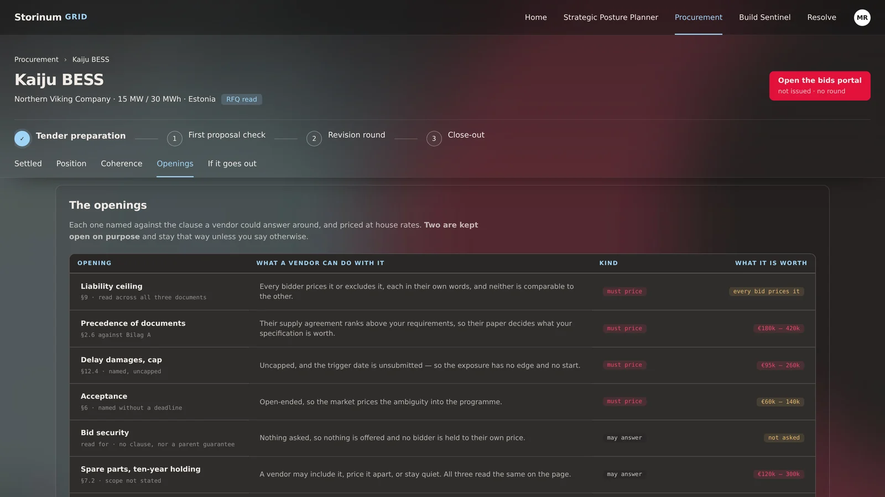Click €95k – 260k worth value
Screen dimensions: 885x497
(780, 366)
